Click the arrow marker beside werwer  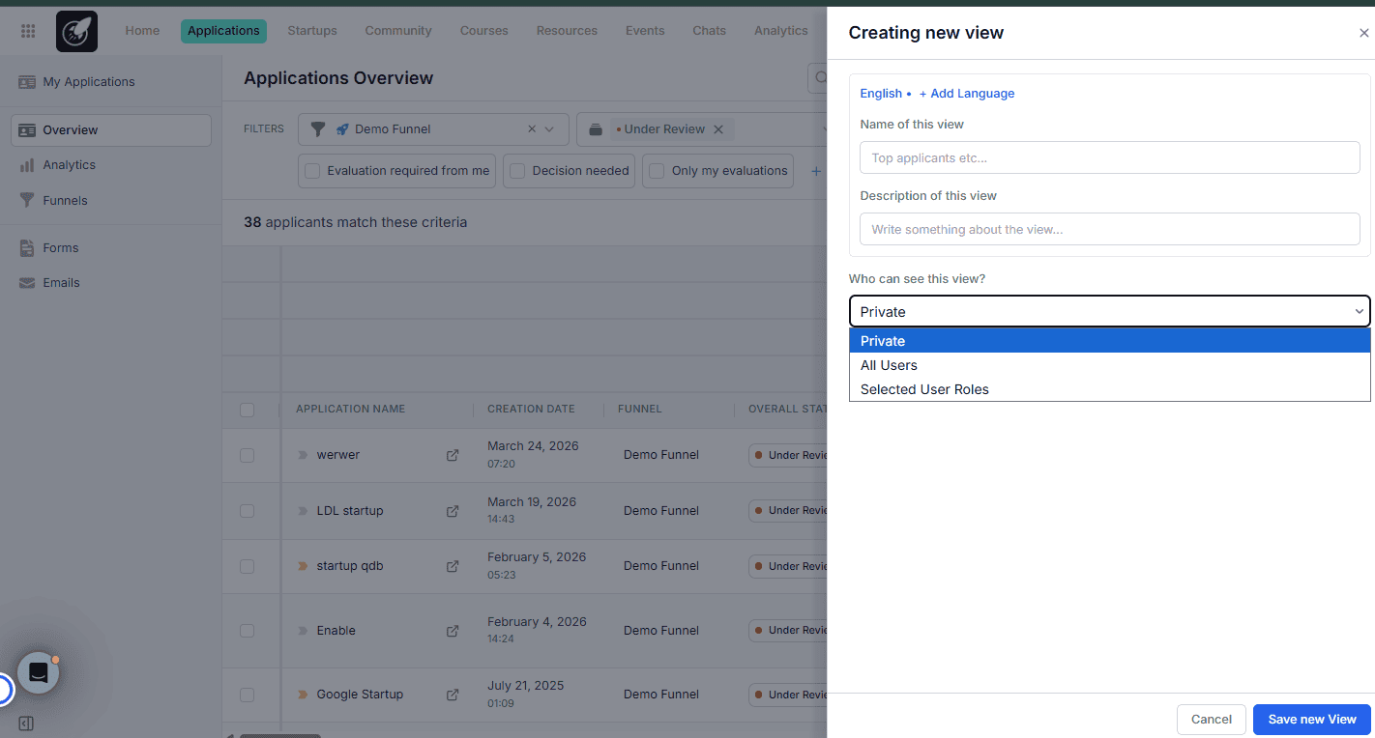303,455
